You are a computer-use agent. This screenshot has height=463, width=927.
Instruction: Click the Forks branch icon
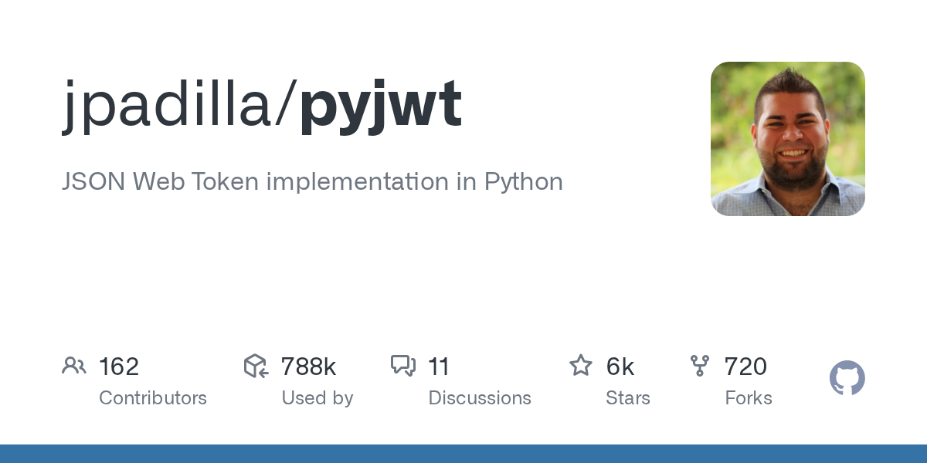[700, 366]
